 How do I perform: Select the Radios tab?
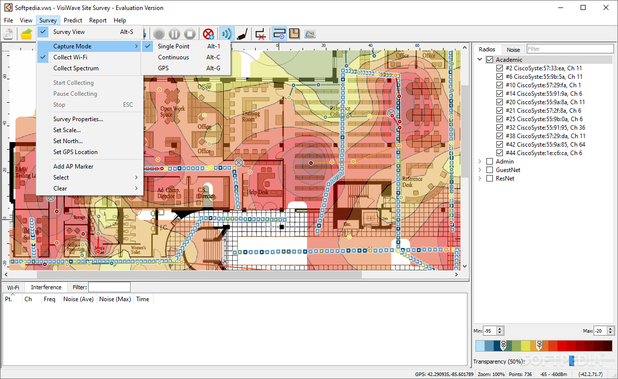pyautogui.click(x=487, y=49)
